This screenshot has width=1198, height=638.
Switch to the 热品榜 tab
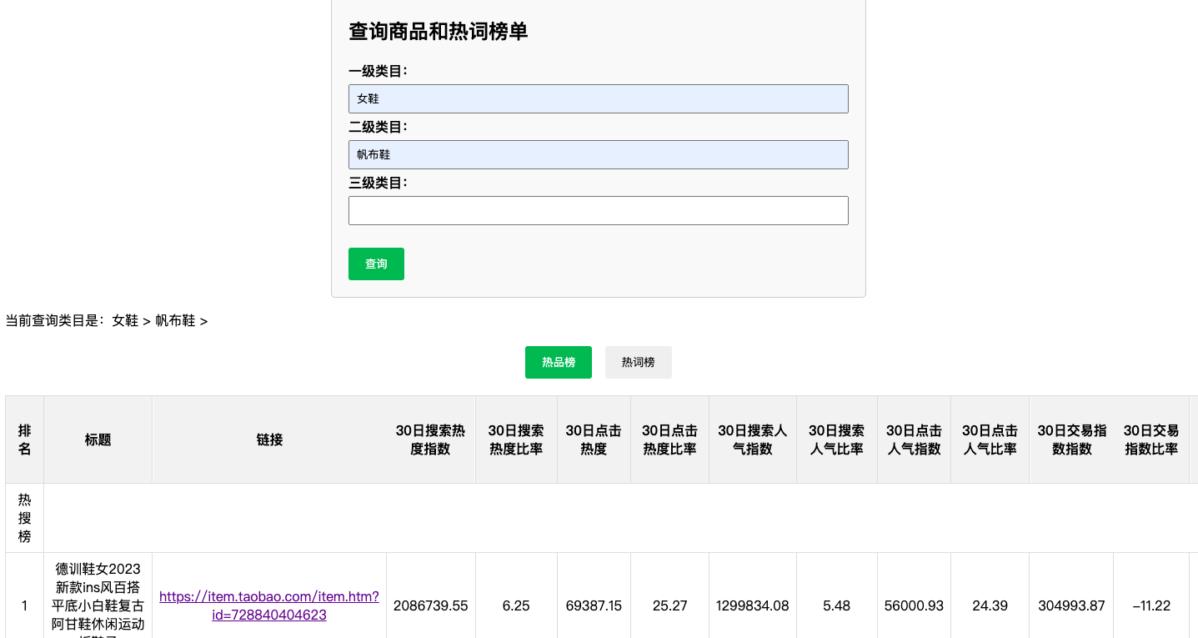(x=559, y=362)
